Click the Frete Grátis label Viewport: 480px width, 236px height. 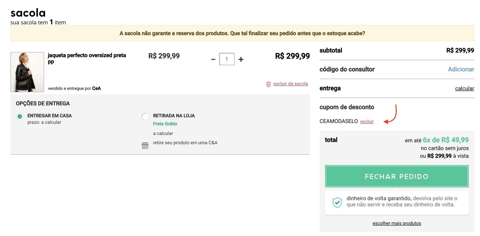pyautogui.click(x=165, y=124)
